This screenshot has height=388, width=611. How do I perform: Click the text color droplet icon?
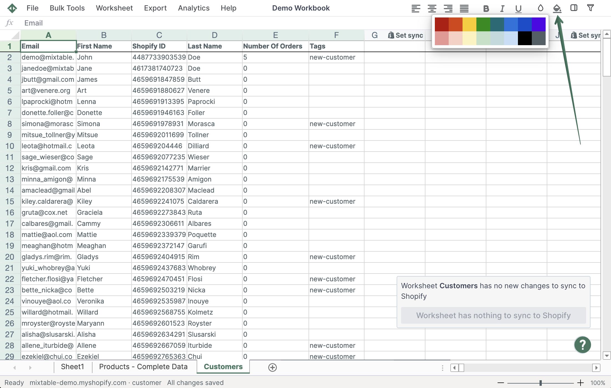point(540,8)
